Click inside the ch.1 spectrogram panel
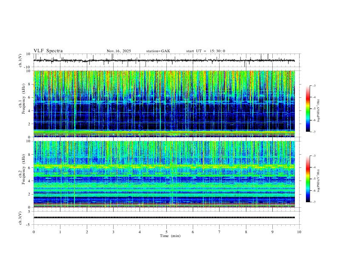 164,104
